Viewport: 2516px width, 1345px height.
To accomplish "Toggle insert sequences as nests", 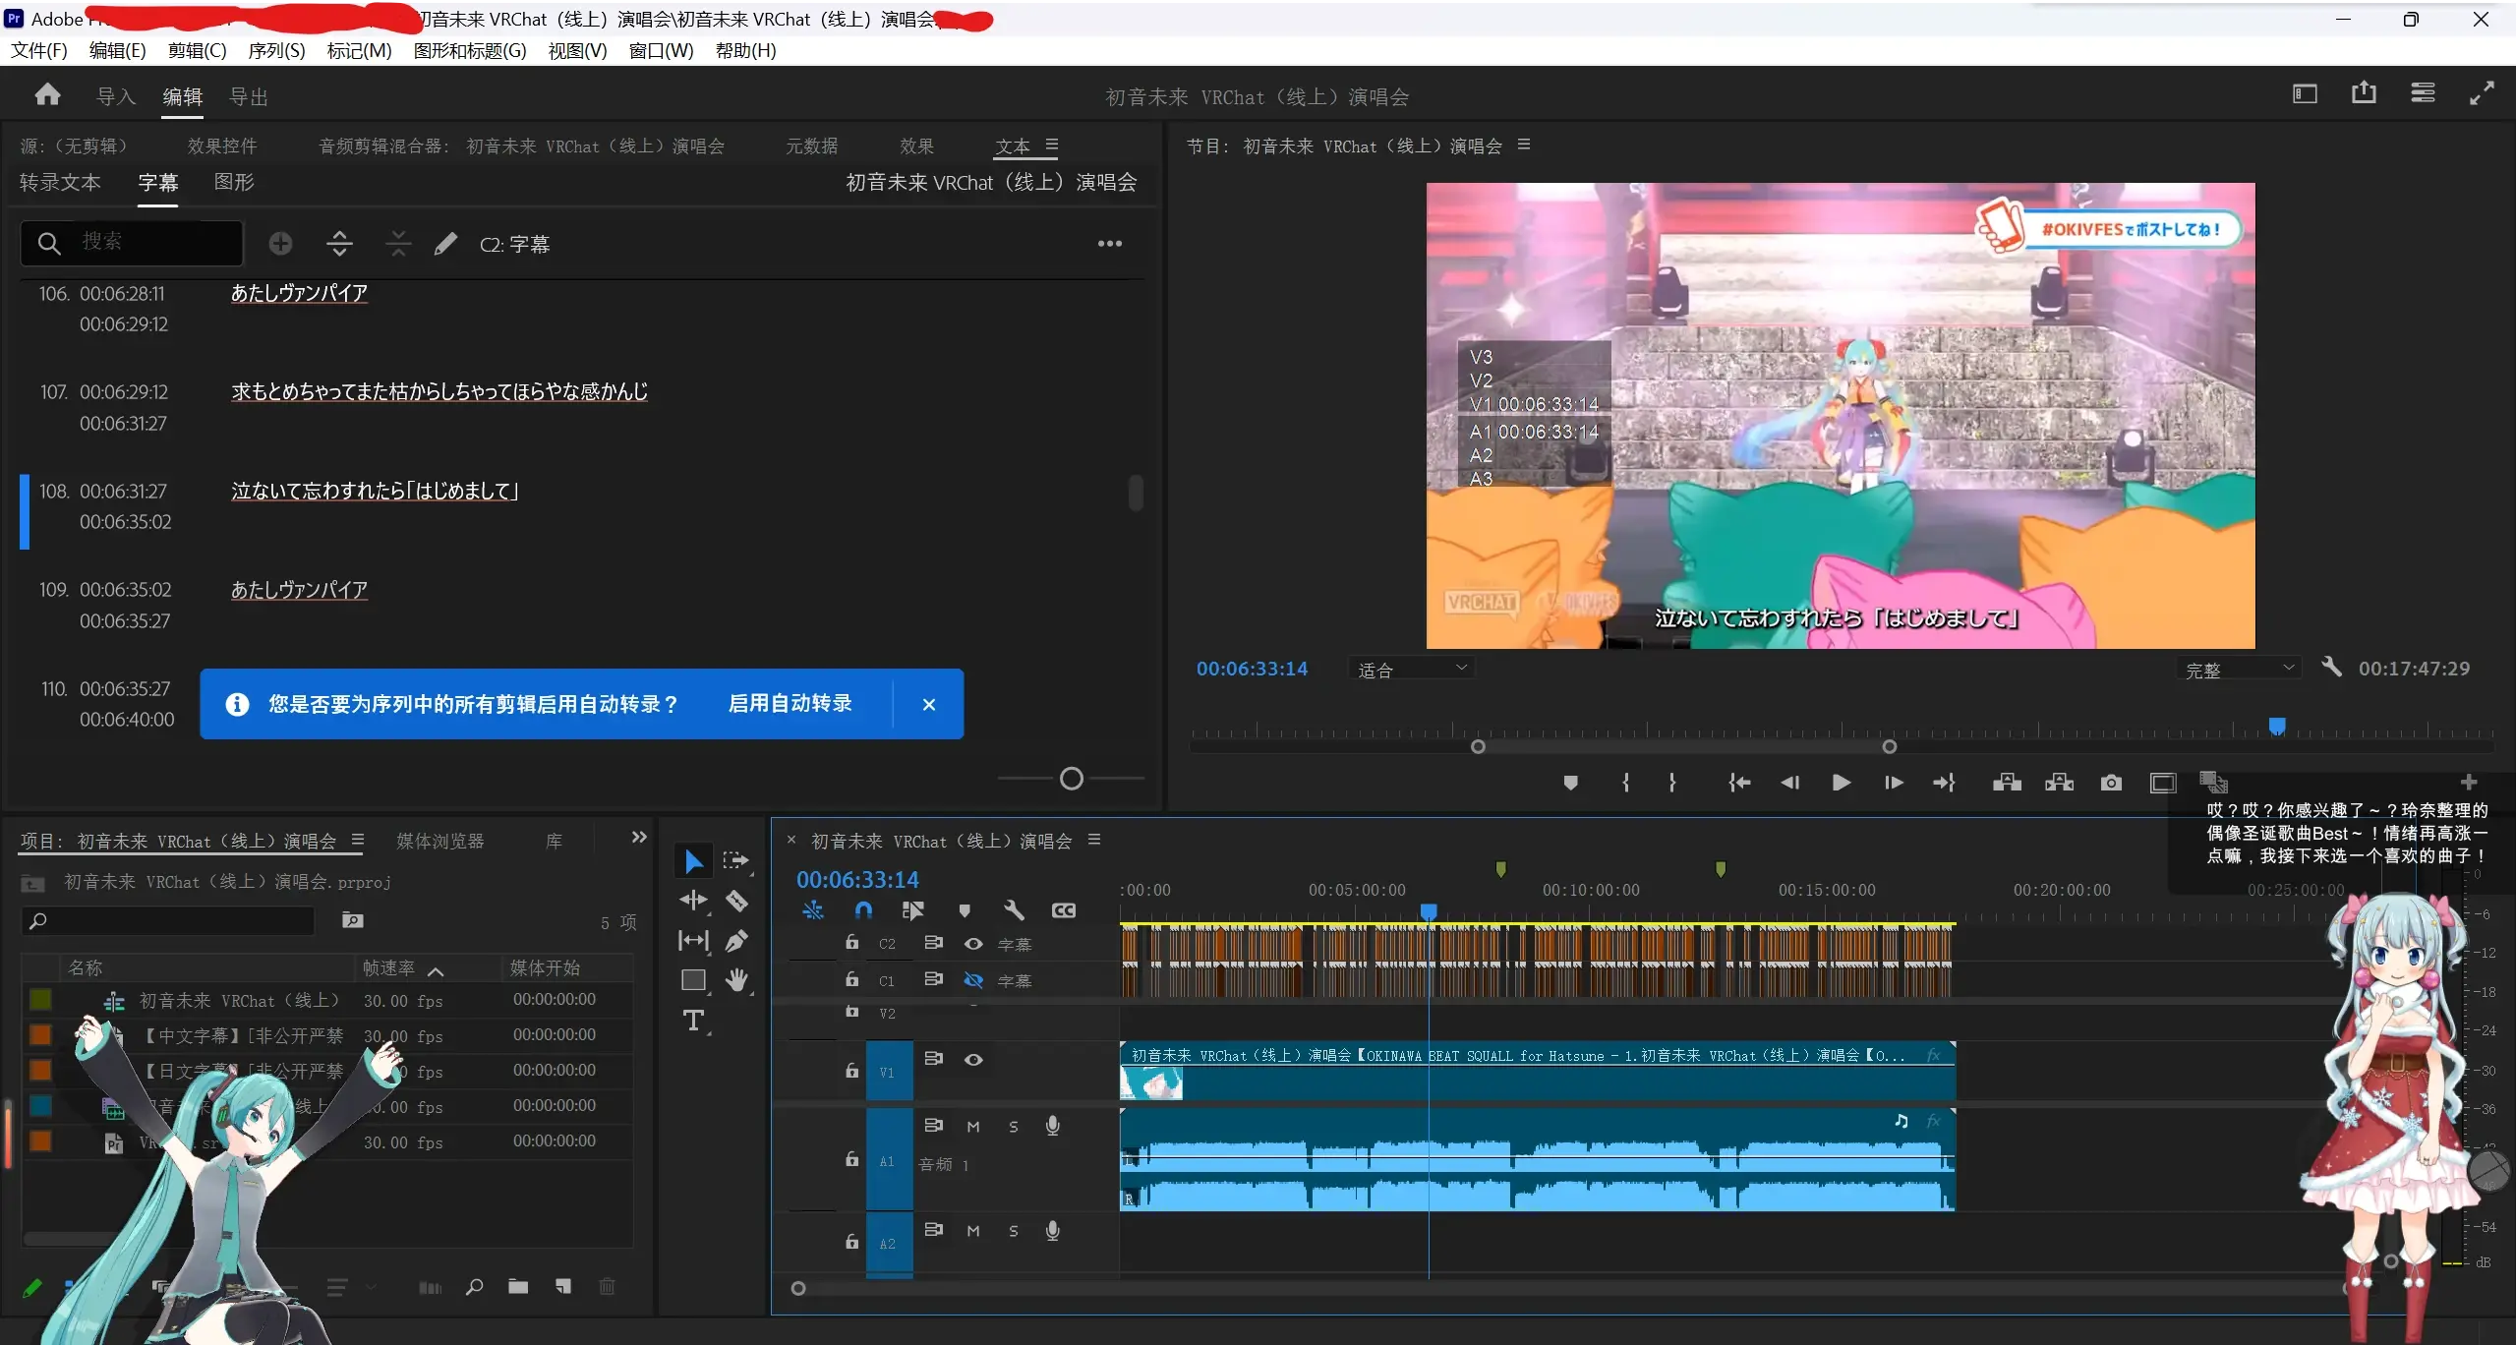I will (x=813, y=910).
